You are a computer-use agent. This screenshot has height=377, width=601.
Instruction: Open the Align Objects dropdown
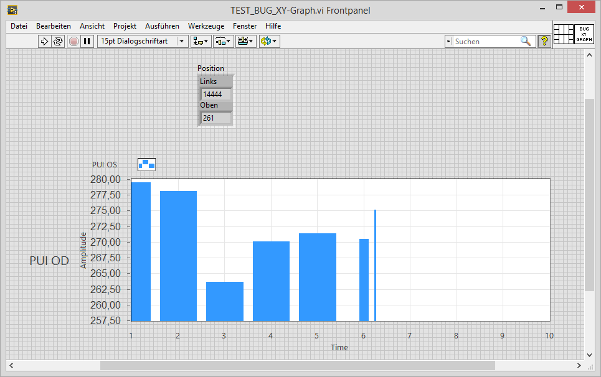[x=201, y=41]
